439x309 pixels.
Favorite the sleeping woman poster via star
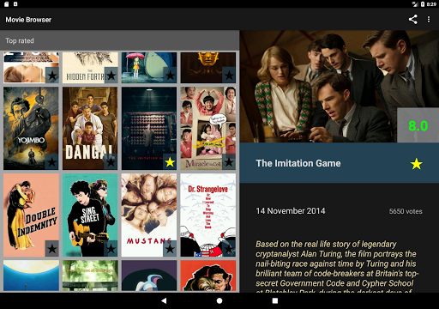pos(51,76)
